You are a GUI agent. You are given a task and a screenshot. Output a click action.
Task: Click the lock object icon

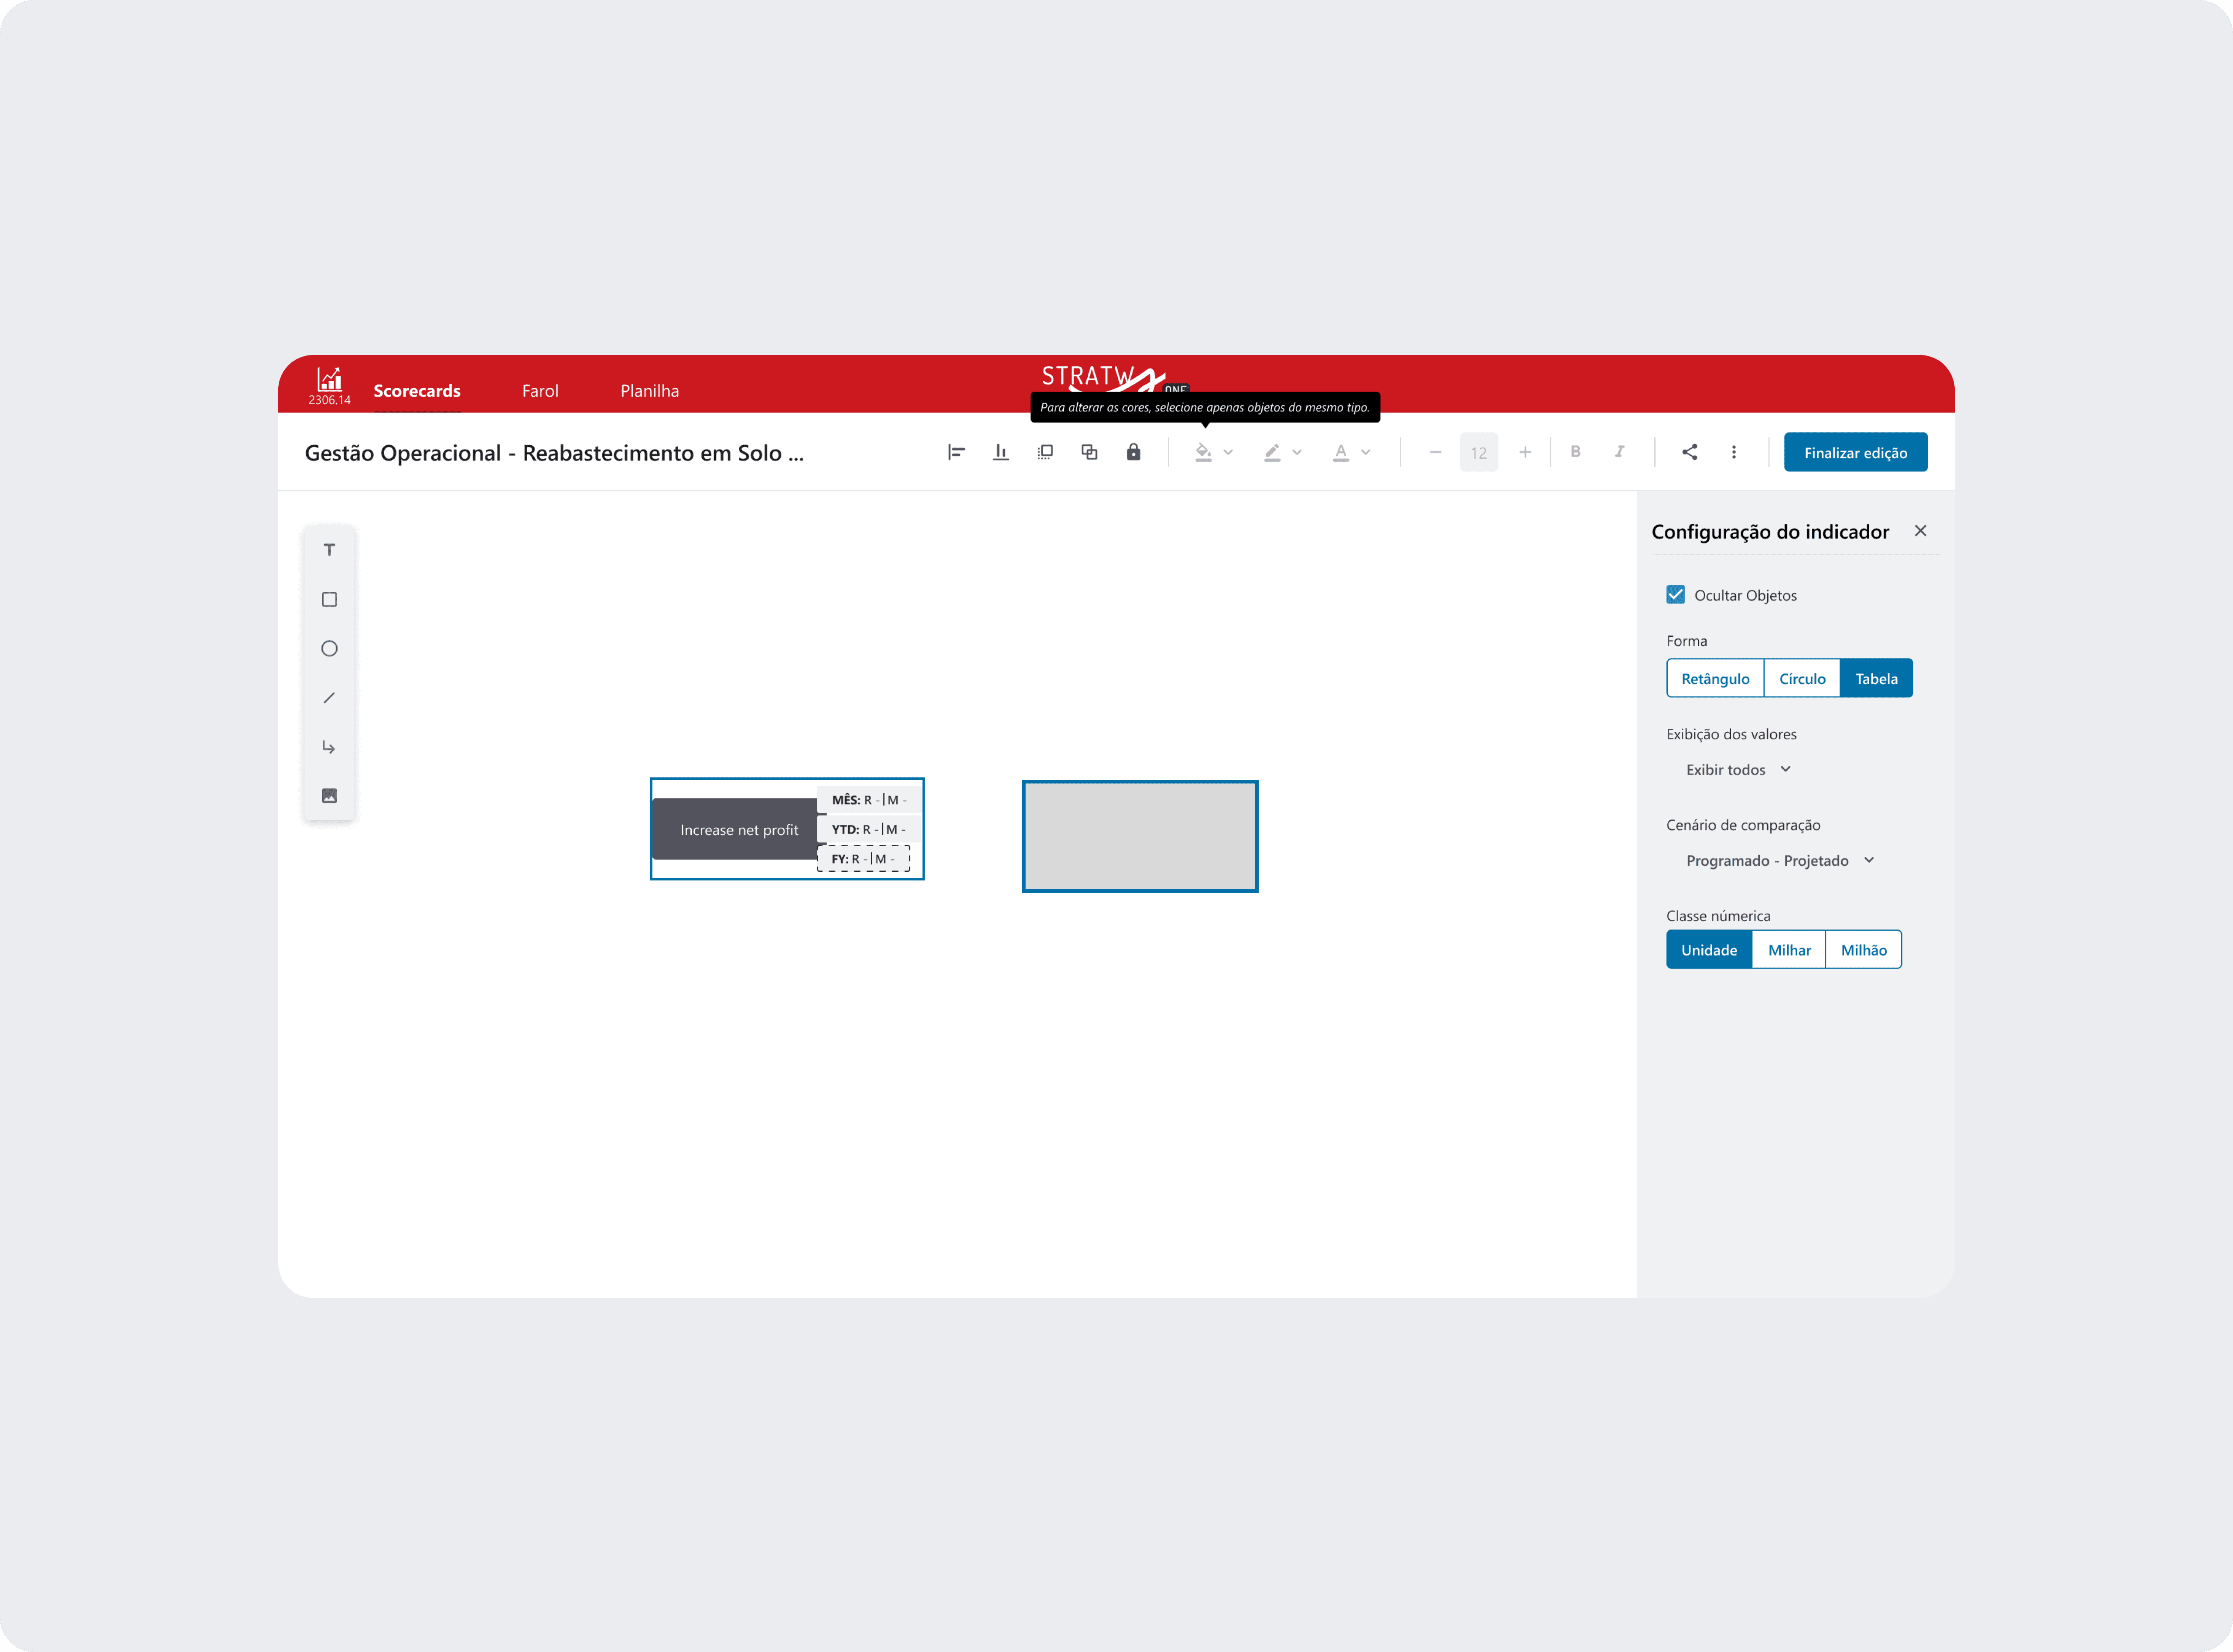1133,452
